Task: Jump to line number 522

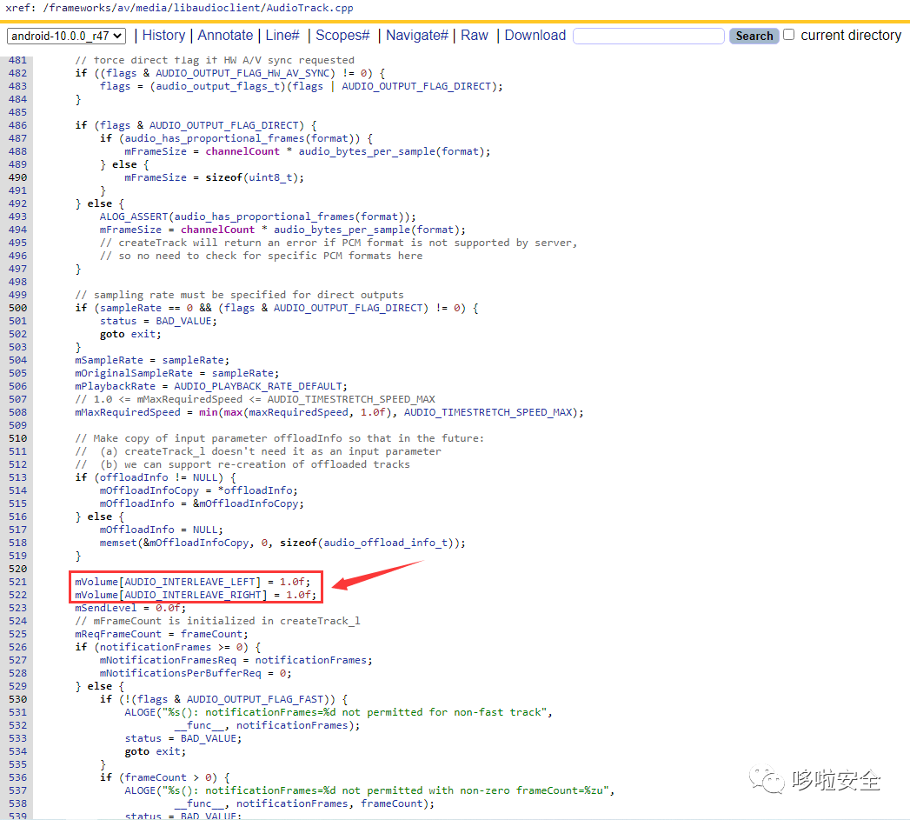Action: [x=17, y=595]
